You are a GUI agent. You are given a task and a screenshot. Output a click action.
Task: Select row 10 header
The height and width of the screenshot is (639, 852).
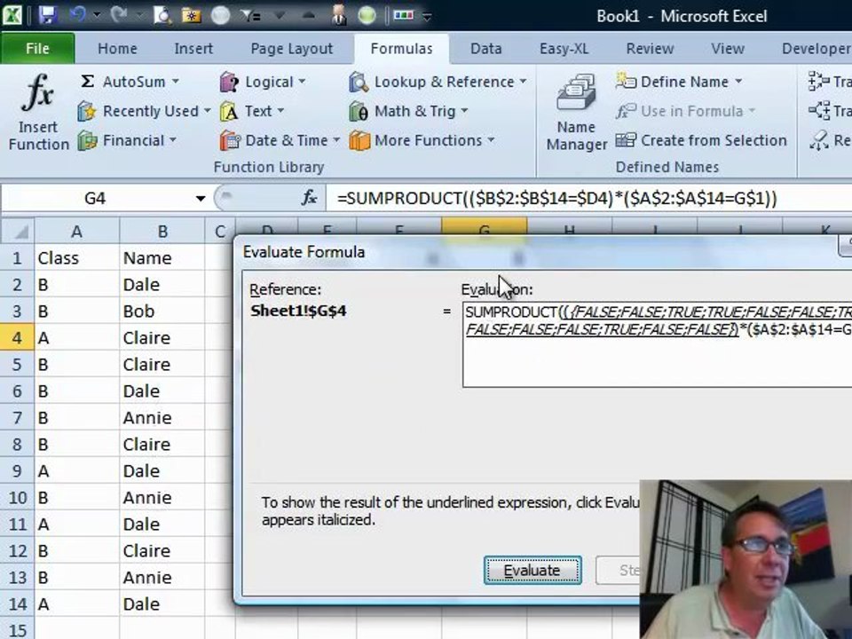[17, 498]
